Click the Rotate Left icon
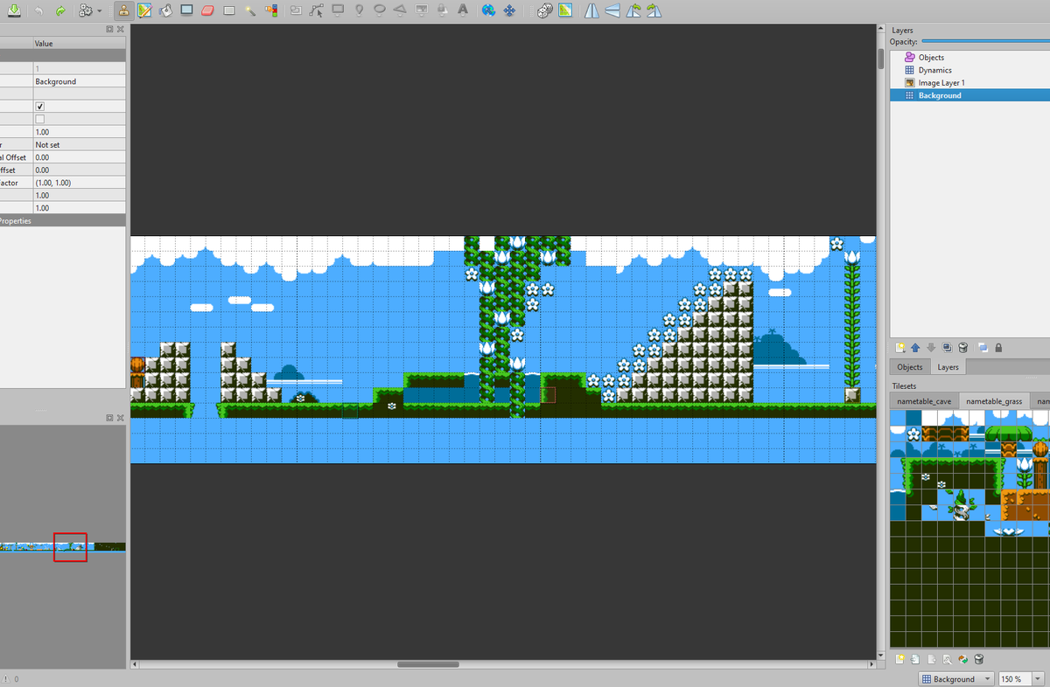The image size is (1050, 687). click(x=633, y=10)
